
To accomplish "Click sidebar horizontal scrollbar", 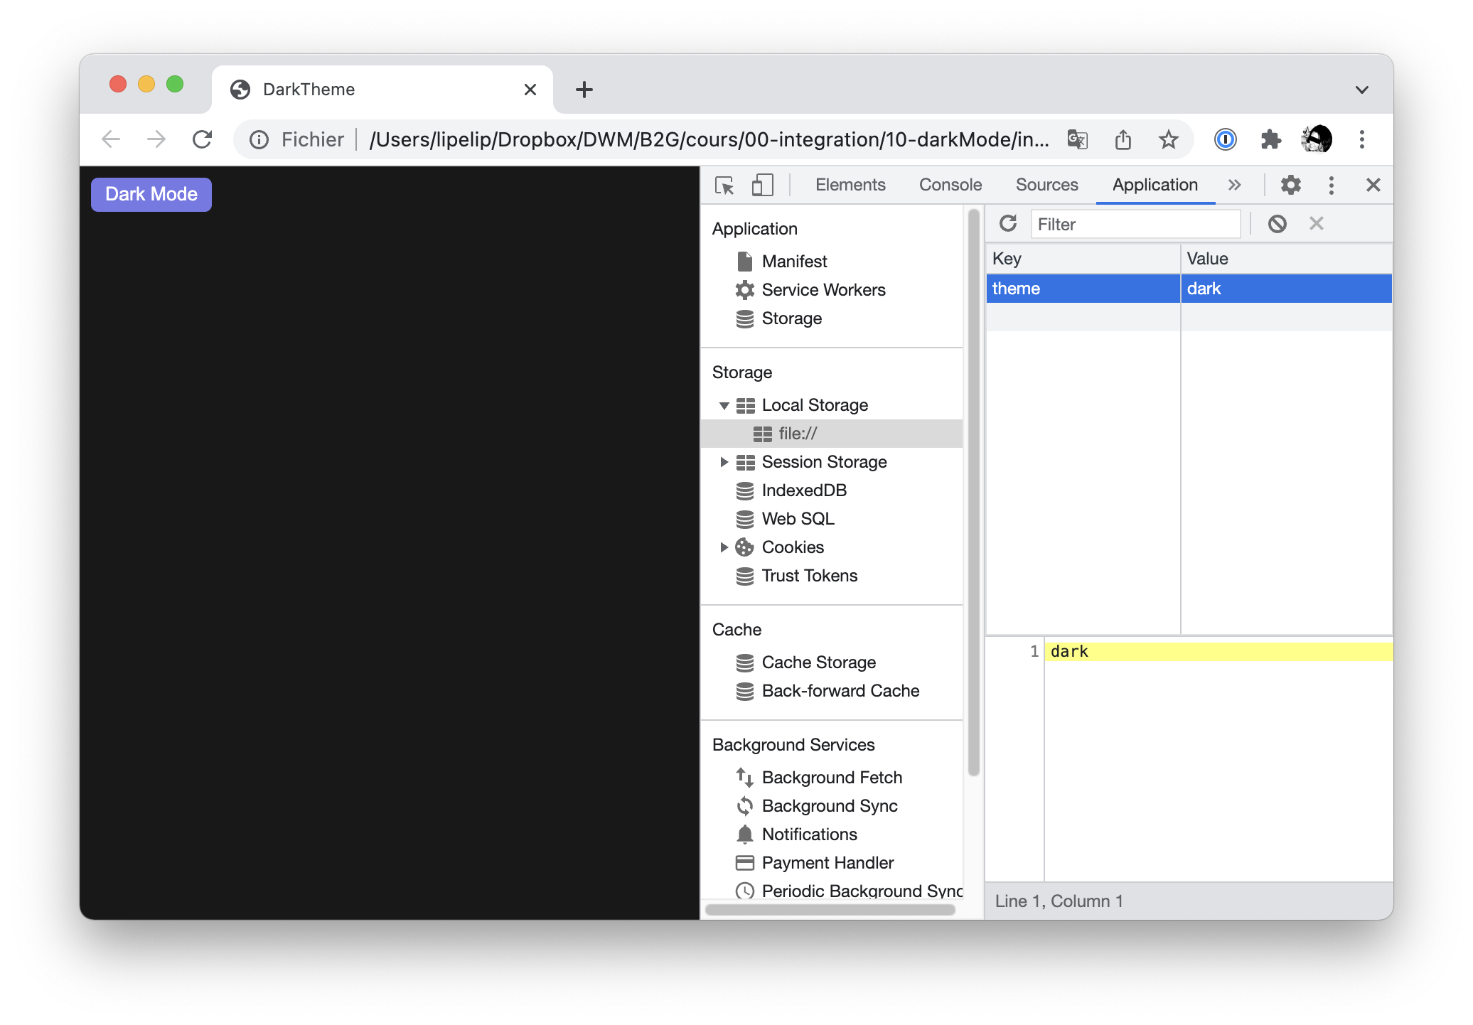I will [x=830, y=909].
